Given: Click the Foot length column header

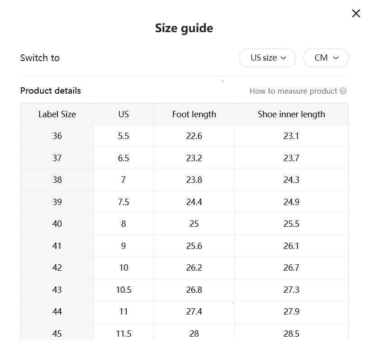Looking at the screenshot, I should [194, 115].
